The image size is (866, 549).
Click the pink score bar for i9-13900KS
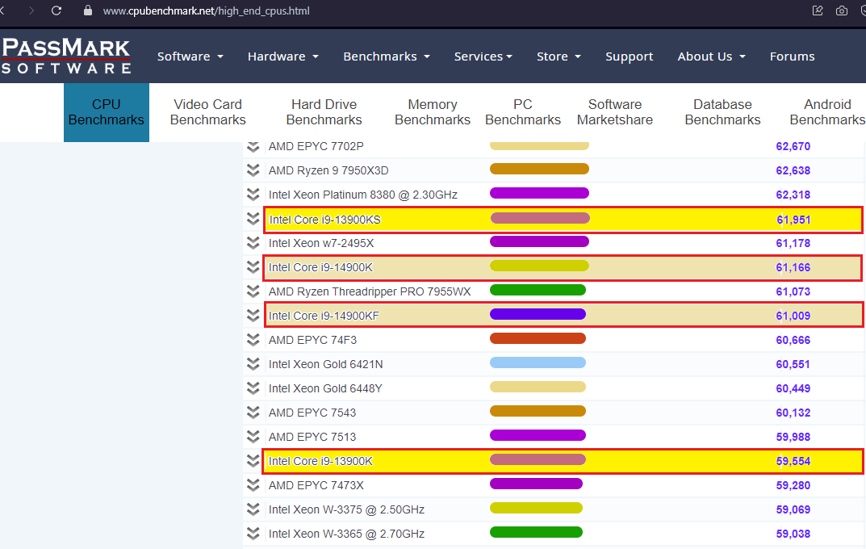pyautogui.click(x=540, y=218)
